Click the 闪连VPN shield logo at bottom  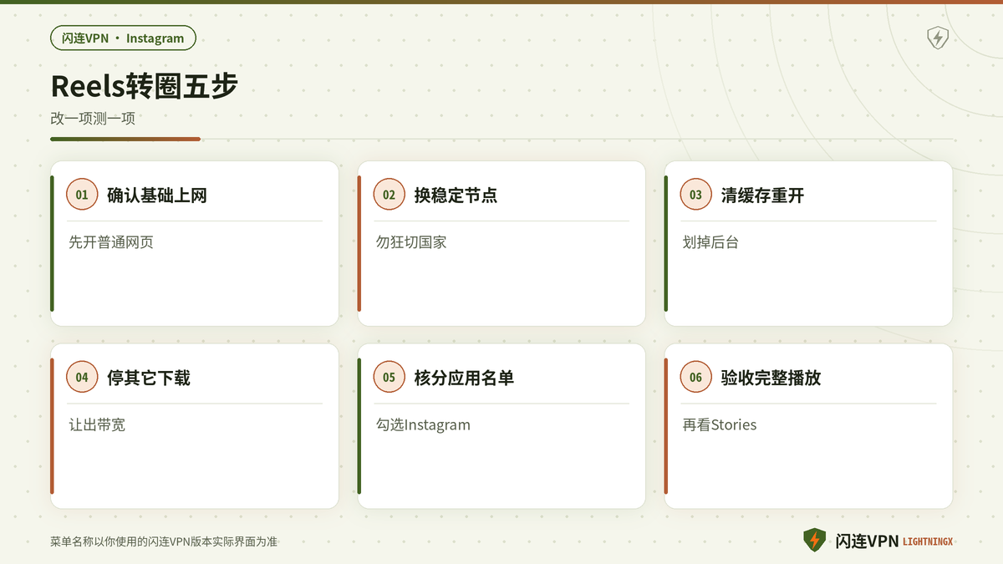[x=814, y=541]
